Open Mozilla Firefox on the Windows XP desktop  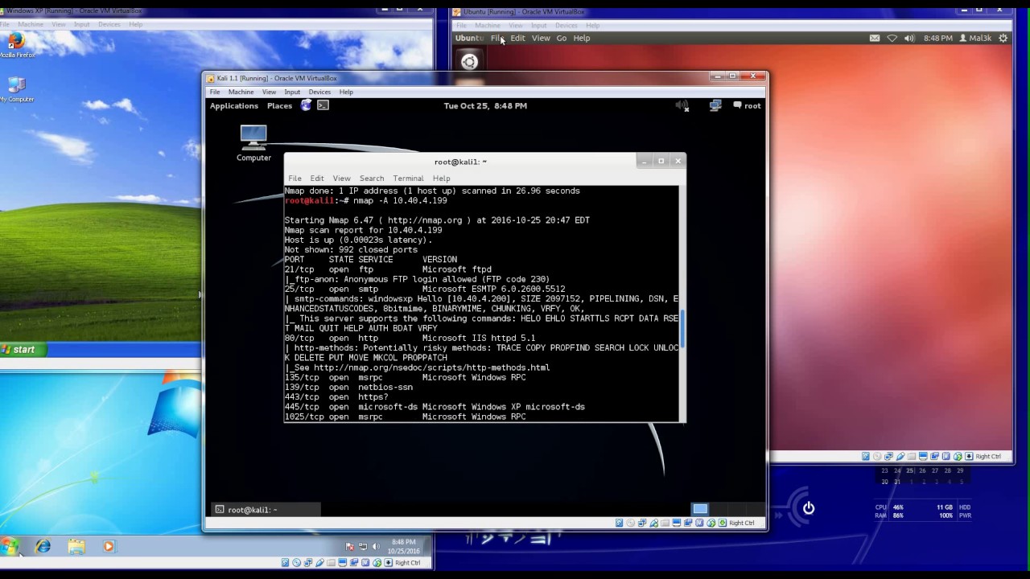16,45
